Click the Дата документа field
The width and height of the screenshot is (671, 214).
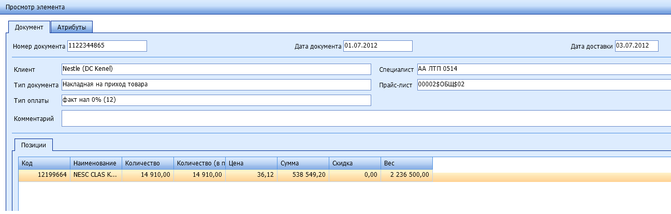click(377, 46)
